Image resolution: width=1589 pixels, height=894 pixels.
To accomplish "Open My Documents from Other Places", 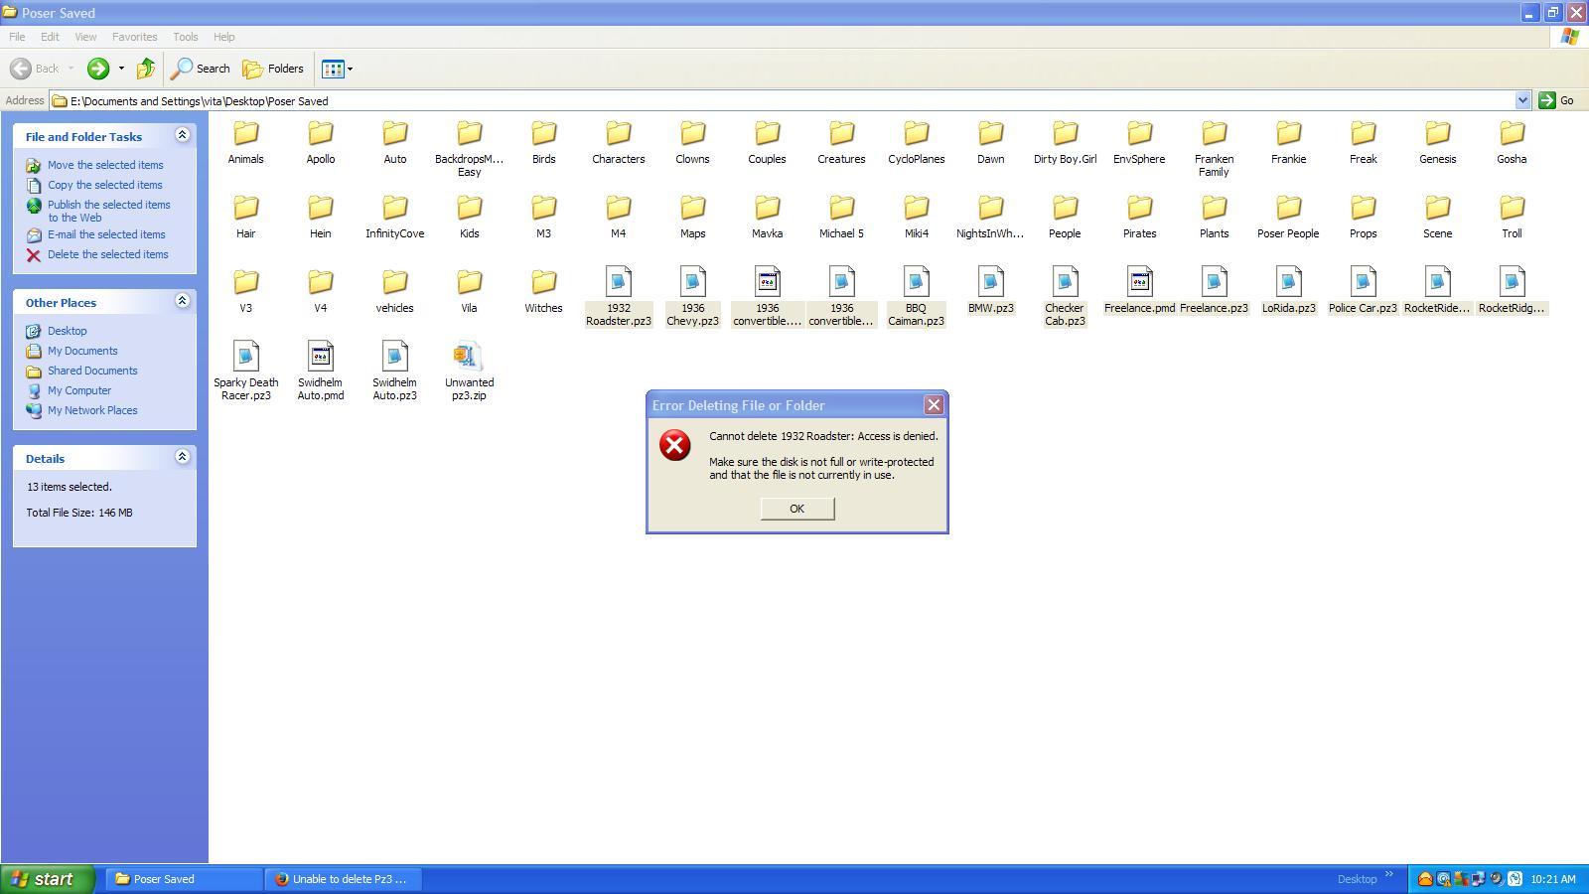I will 82,351.
